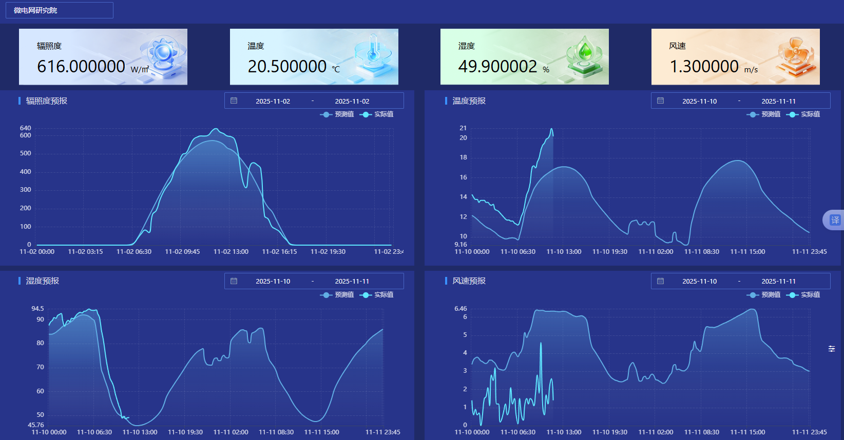Select the start date field of 辐照度预报
The height and width of the screenshot is (440, 844).
click(273, 101)
